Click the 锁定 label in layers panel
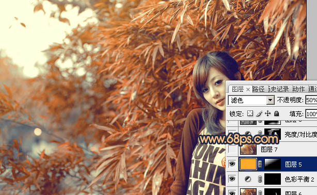The height and width of the screenshot is (195, 317). click(x=236, y=114)
